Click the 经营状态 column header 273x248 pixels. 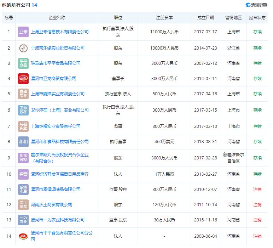pyautogui.click(x=257, y=18)
